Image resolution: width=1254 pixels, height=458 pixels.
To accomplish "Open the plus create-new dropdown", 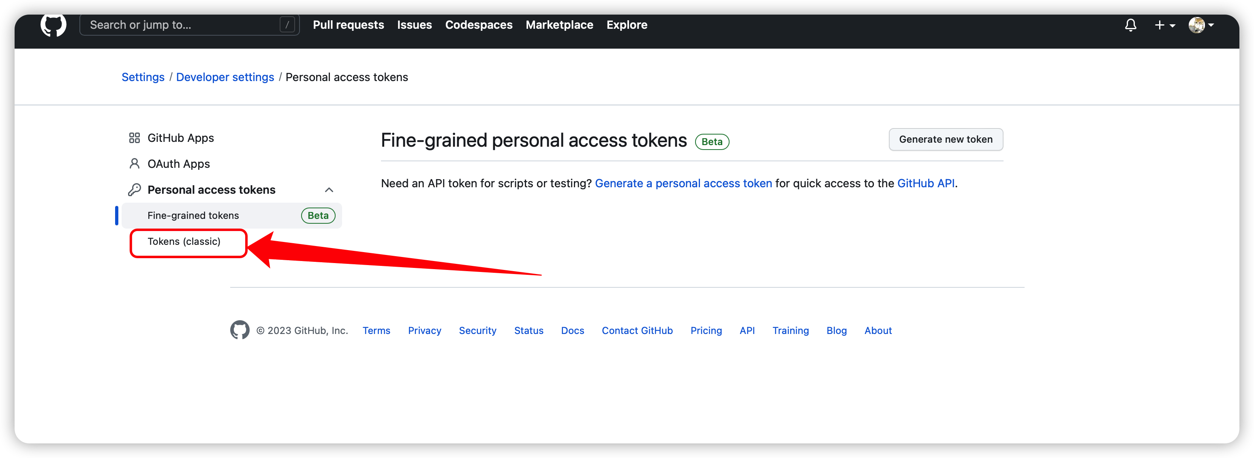I will point(1164,25).
